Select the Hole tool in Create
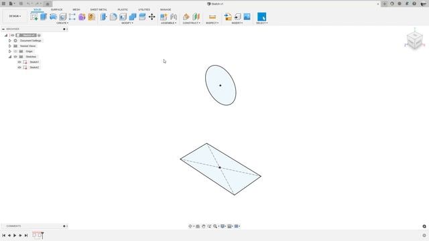429x241 pixels. (x=62, y=17)
